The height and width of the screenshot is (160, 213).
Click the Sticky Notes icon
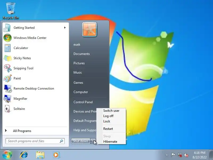click(x=7, y=58)
